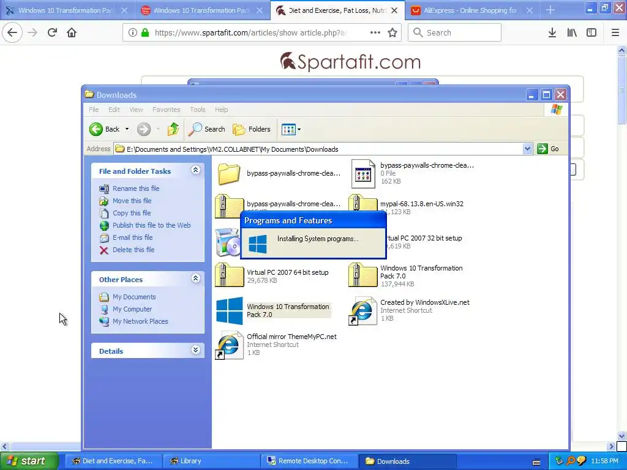Viewport: 627px width, 470px height.
Task: Open My Documents in Other Places
Action: pos(134,297)
